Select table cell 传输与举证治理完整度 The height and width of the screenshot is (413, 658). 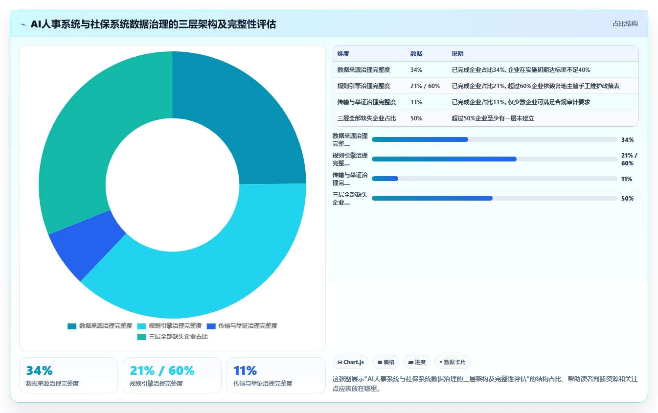click(x=366, y=102)
